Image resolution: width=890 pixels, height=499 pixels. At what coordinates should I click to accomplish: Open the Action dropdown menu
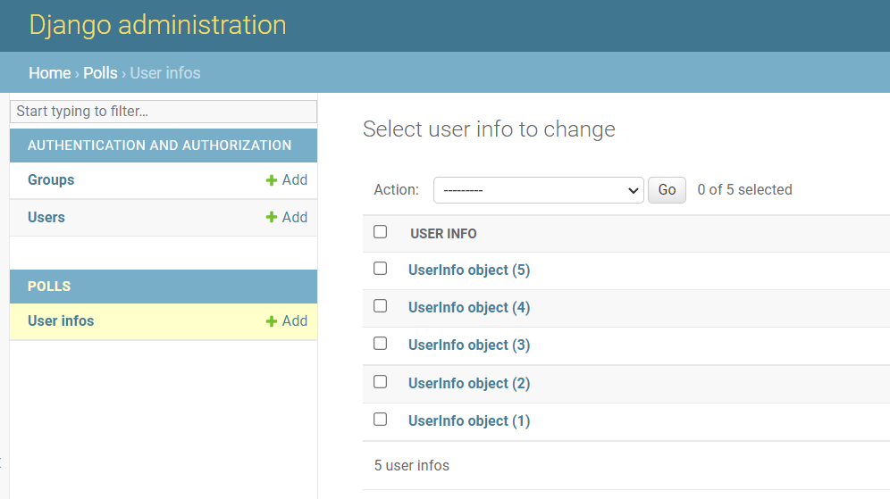[x=538, y=190]
